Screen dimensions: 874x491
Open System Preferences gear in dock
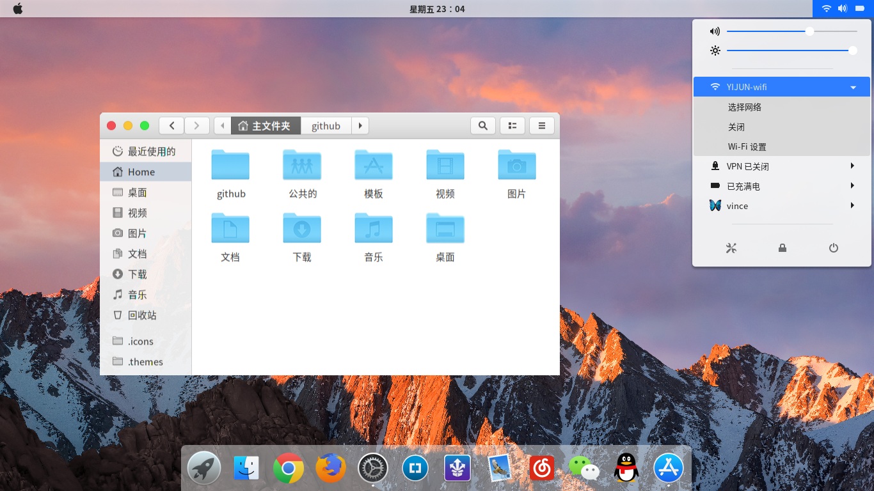pos(373,469)
